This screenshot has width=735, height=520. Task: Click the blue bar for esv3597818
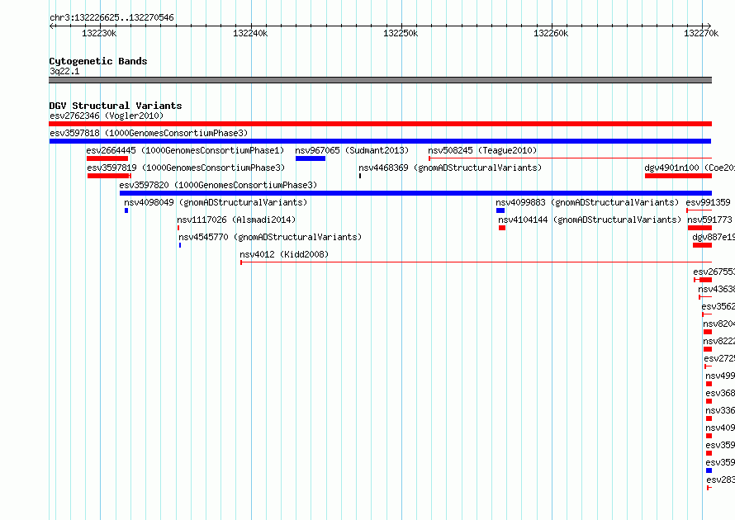380,141
